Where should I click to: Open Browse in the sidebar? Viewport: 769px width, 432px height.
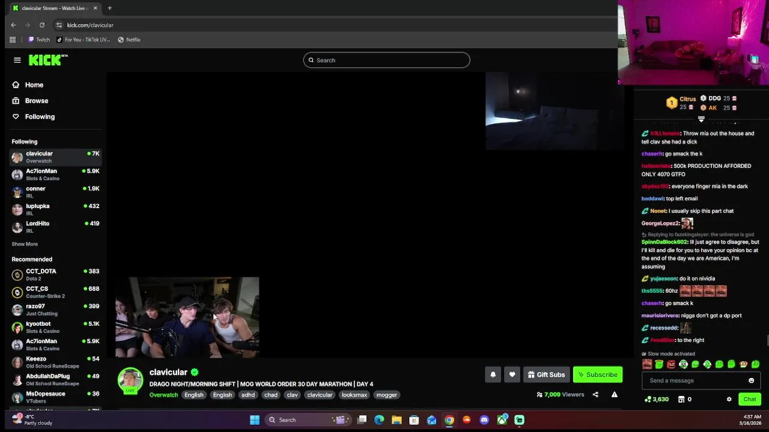30,101
